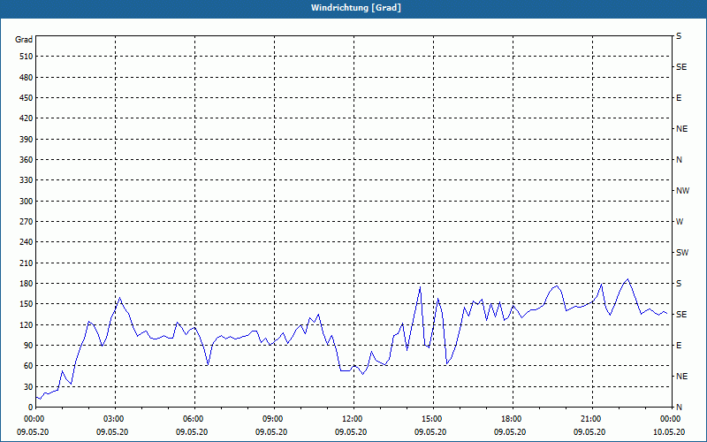This screenshot has width=707, height=442.
Task: Select the 270 y-axis label
Action: (x=27, y=222)
